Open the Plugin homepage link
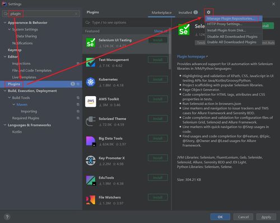Screen dimensions: 280x223 tap(192, 56)
